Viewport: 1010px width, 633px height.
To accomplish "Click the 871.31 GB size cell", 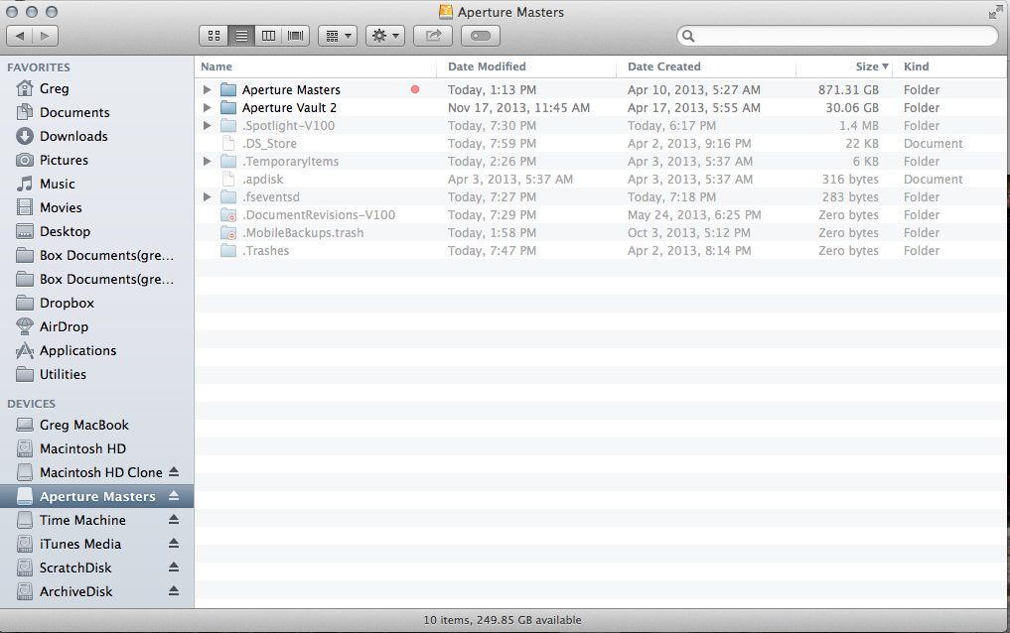I will click(848, 90).
